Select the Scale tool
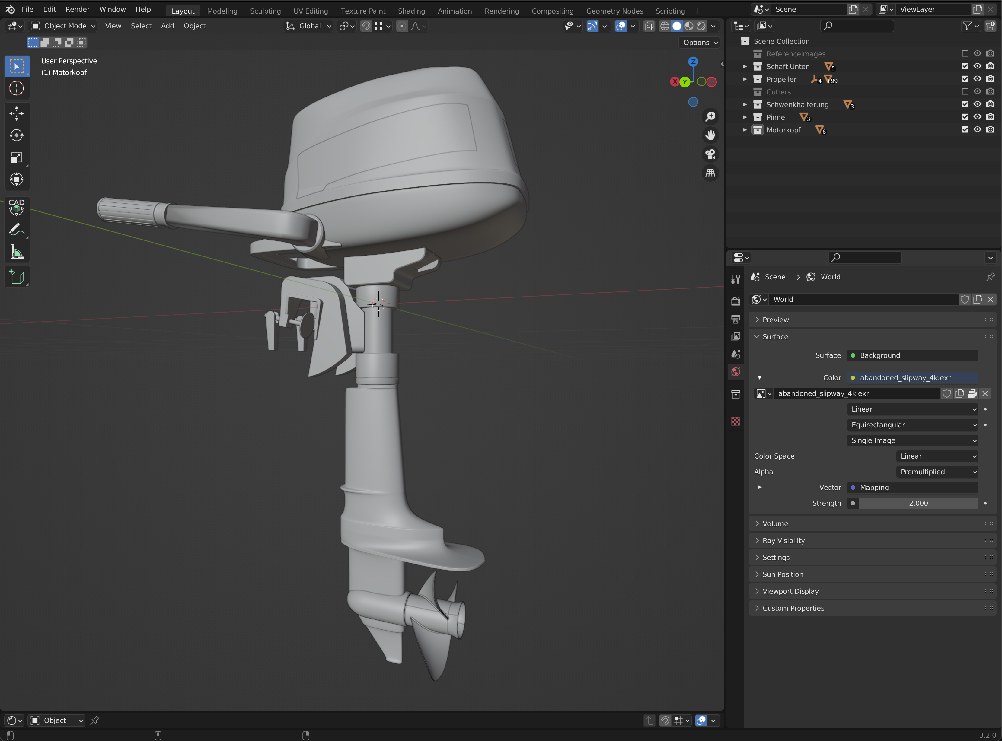Screen dimensions: 1002x741 pos(17,157)
